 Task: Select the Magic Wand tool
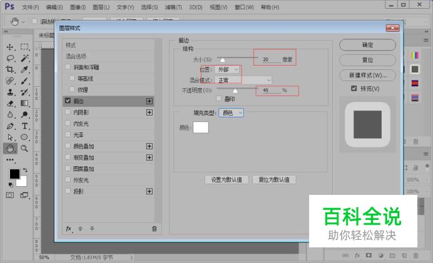click(24, 58)
